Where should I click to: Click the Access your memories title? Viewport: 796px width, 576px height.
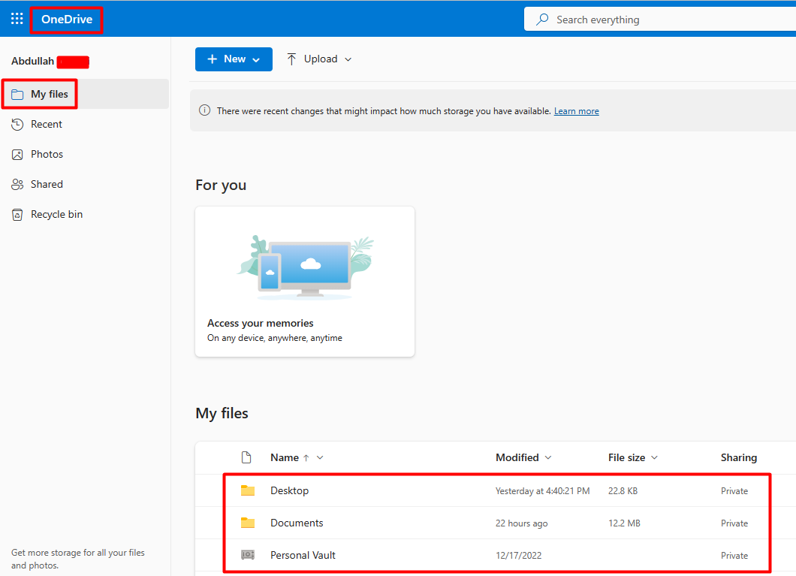click(261, 323)
